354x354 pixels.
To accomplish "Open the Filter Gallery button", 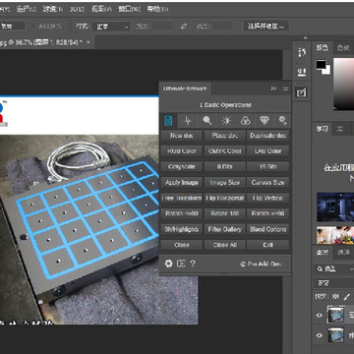I will (224, 229).
